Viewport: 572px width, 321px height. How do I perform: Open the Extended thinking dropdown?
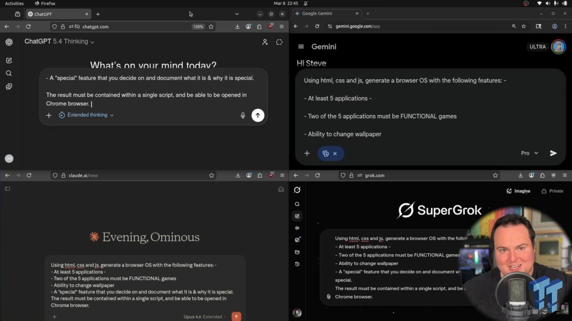87,115
